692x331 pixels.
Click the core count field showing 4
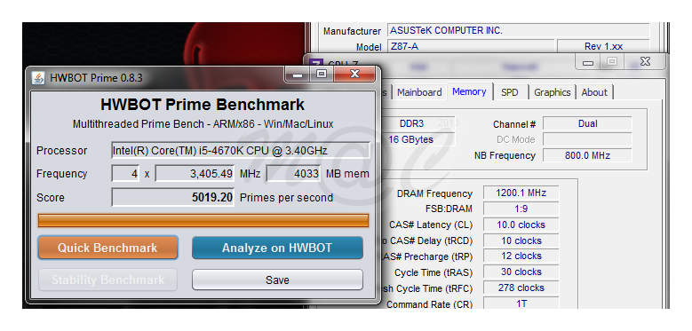coord(125,174)
